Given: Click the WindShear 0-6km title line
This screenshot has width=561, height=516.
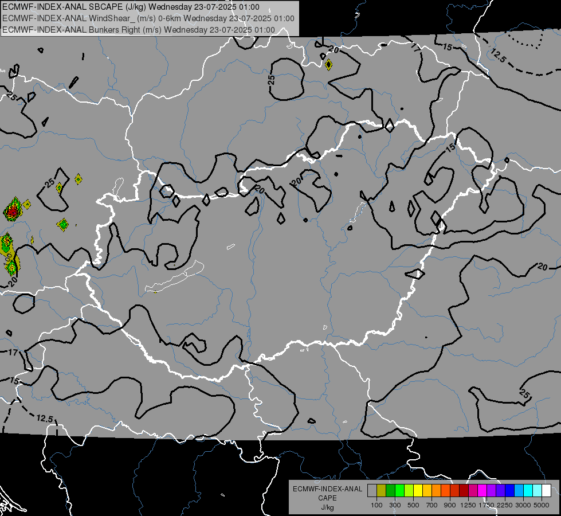Looking at the screenshot, I should coord(148,18).
